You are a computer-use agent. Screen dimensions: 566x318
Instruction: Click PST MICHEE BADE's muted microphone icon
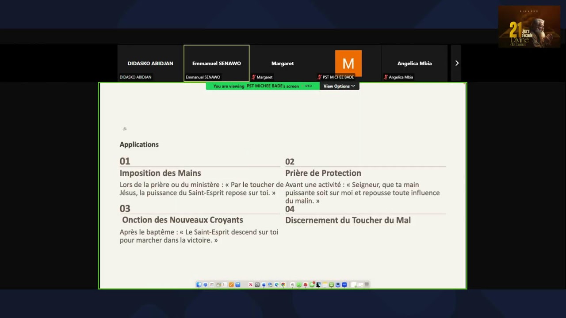pos(320,77)
